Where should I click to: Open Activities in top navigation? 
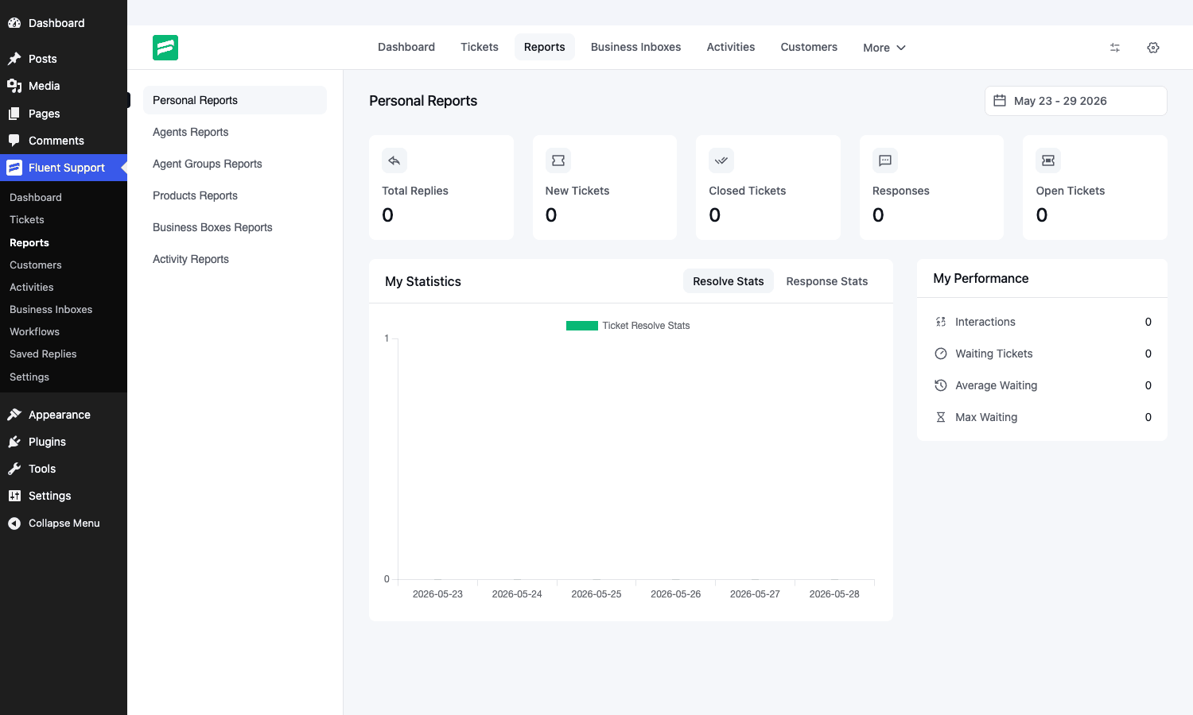pos(731,47)
